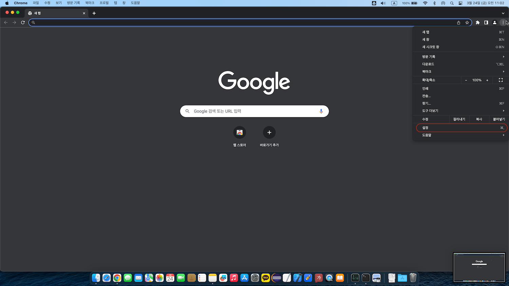Enter fullscreen from the zoom row
The width and height of the screenshot is (509, 286).
coord(501,80)
